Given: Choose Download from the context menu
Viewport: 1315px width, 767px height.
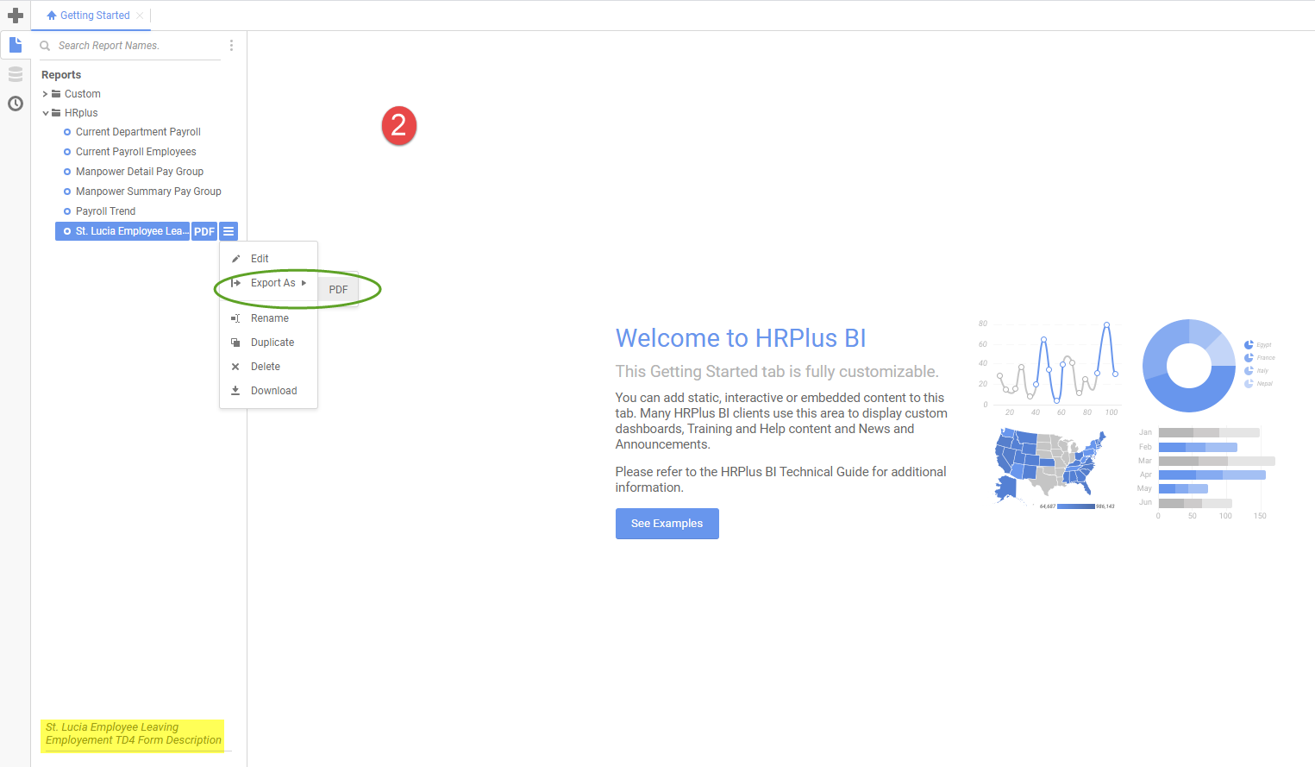Looking at the screenshot, I should coord(269,391).
